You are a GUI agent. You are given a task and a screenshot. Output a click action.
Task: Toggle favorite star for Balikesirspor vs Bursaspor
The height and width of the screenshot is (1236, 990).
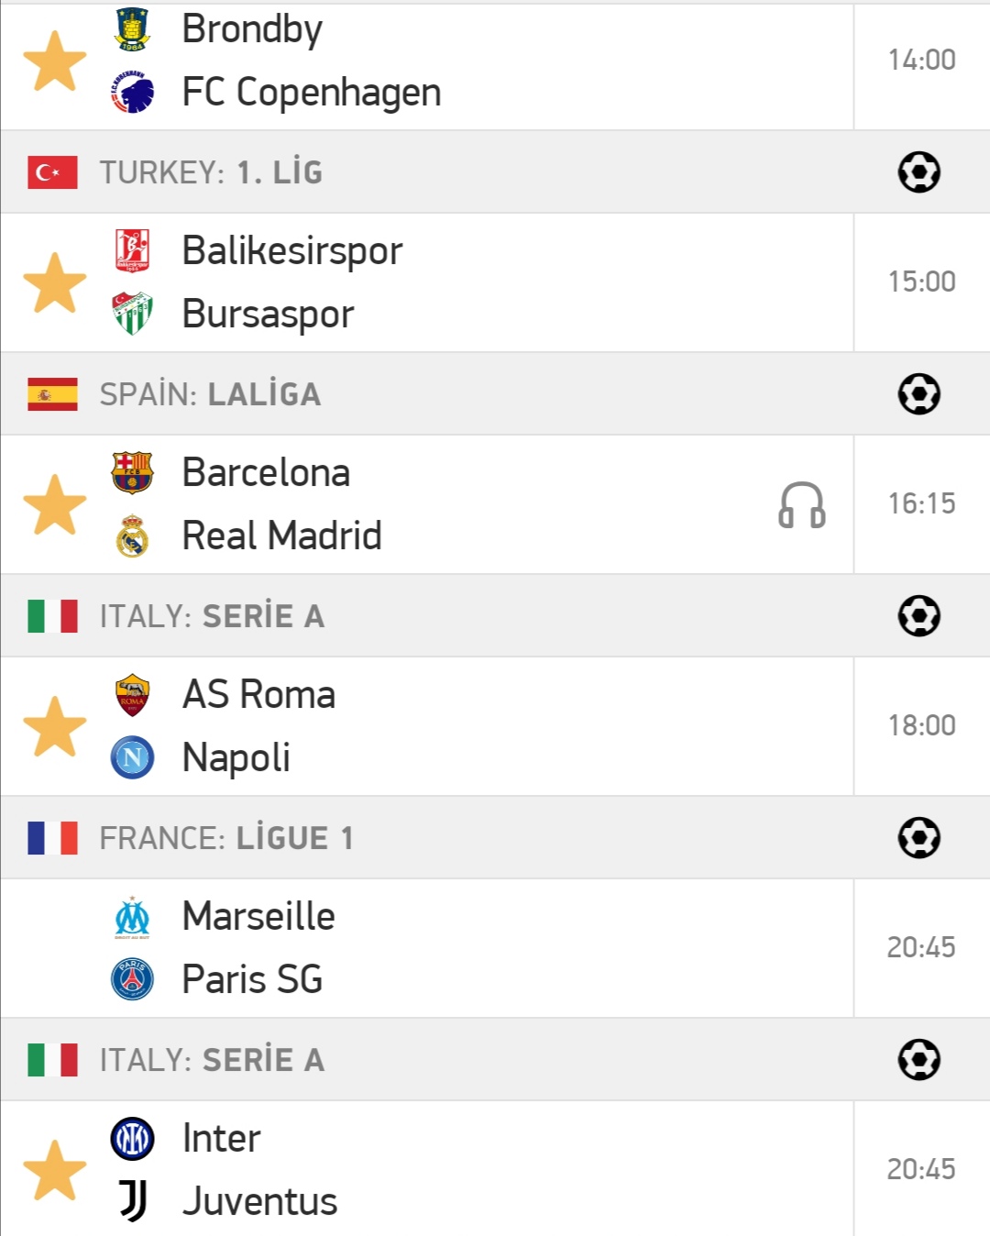[x=55, y=282]
